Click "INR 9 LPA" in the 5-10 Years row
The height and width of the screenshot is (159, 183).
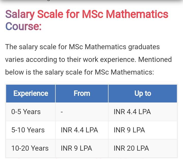[129, 130]
